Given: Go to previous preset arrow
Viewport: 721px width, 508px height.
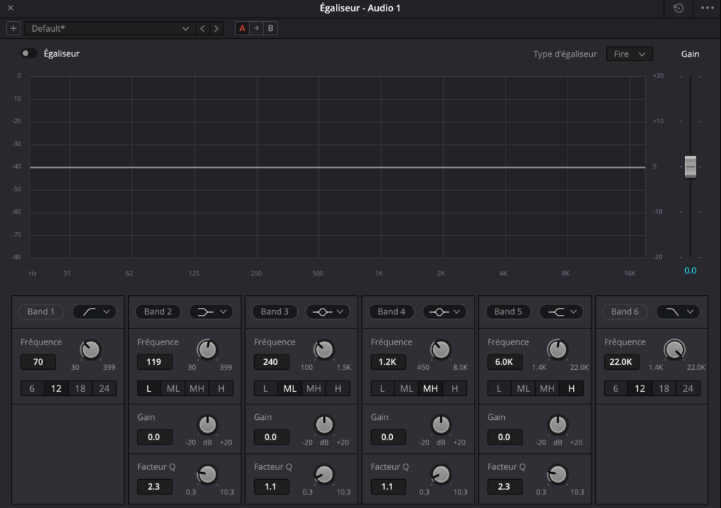Looking at the screenshot, I should [202, 28].
